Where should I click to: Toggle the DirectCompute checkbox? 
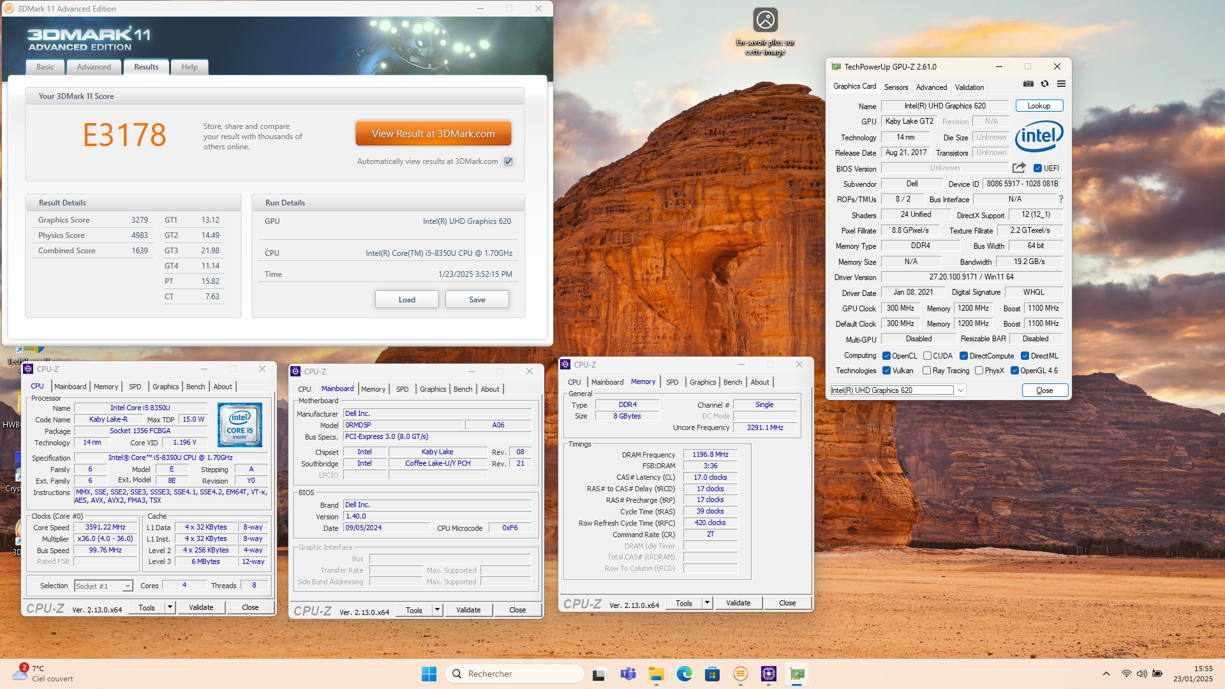pyautogui.click(x=963, y=356)
